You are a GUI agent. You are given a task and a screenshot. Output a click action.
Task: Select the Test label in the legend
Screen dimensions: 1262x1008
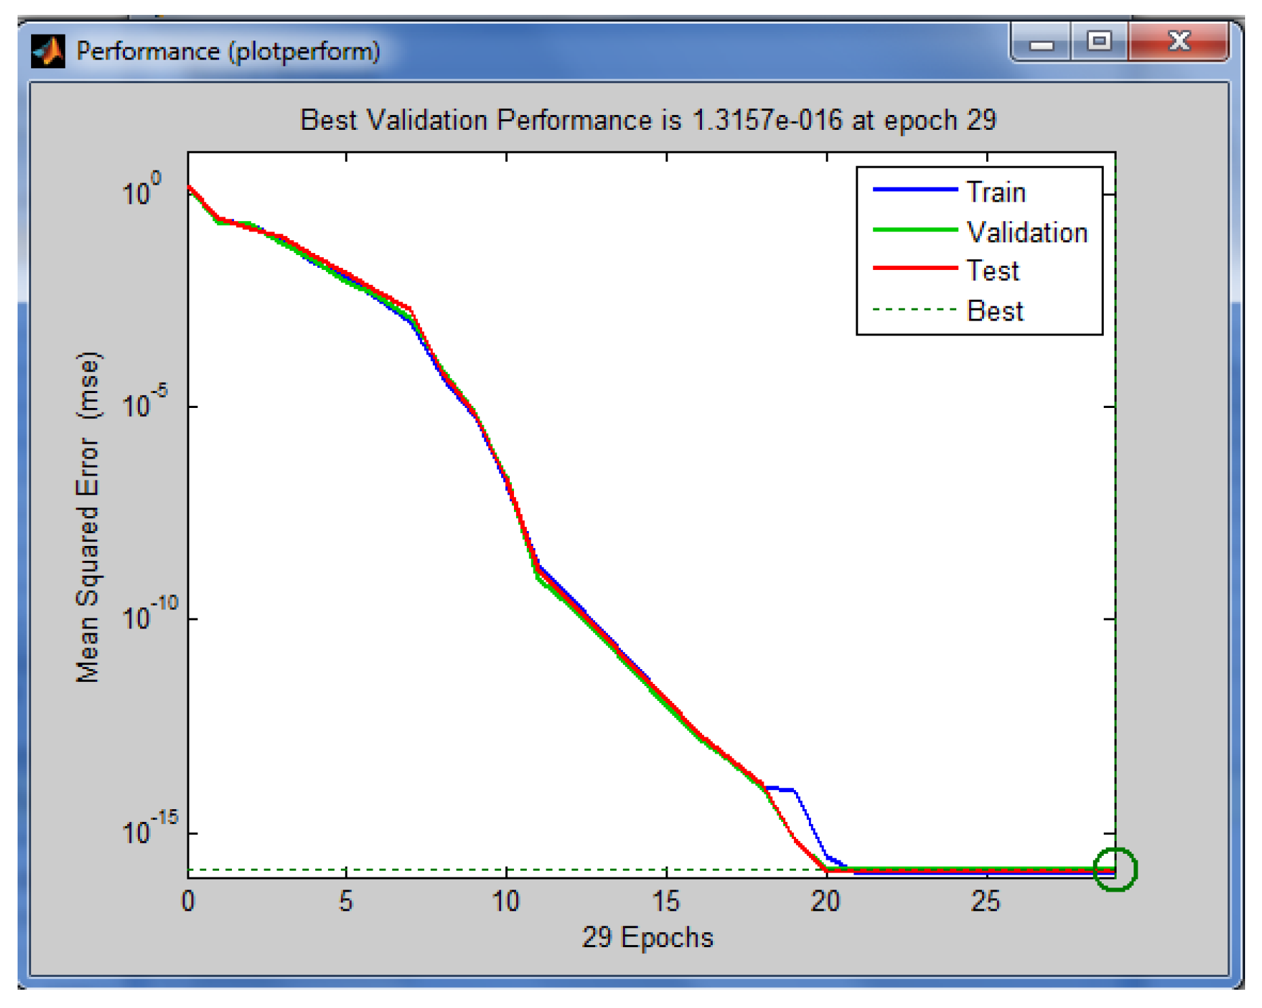(992, 271)
